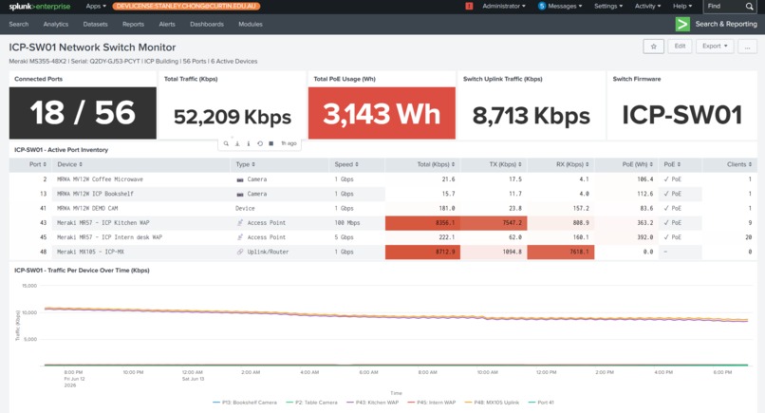Open the Apps dropdown menu

[x=96, y=6]
